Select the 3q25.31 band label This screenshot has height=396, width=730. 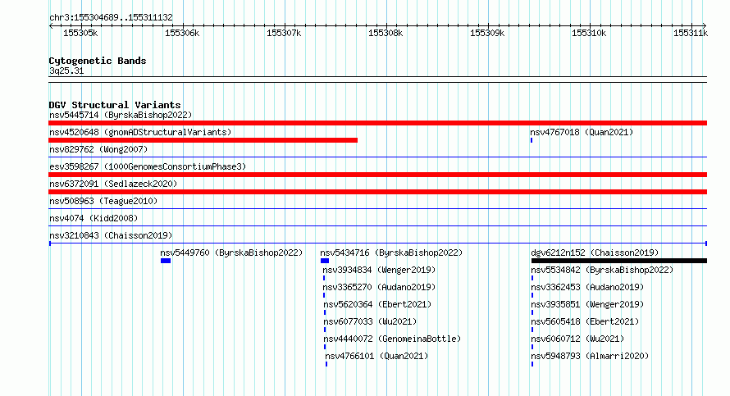click(66, 71)
